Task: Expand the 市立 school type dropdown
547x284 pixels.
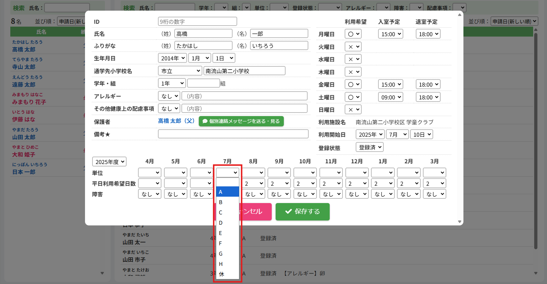Action: [180, 71]
